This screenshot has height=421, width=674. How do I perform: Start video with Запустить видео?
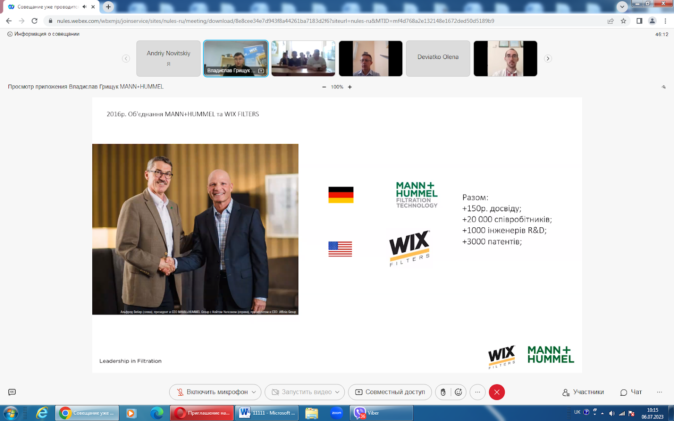click(x=302, y=392)
